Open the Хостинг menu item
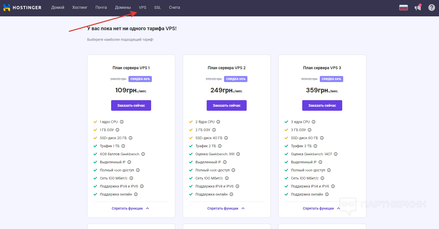This screenshot has height=229, width=439. click(x=80, y=8)
